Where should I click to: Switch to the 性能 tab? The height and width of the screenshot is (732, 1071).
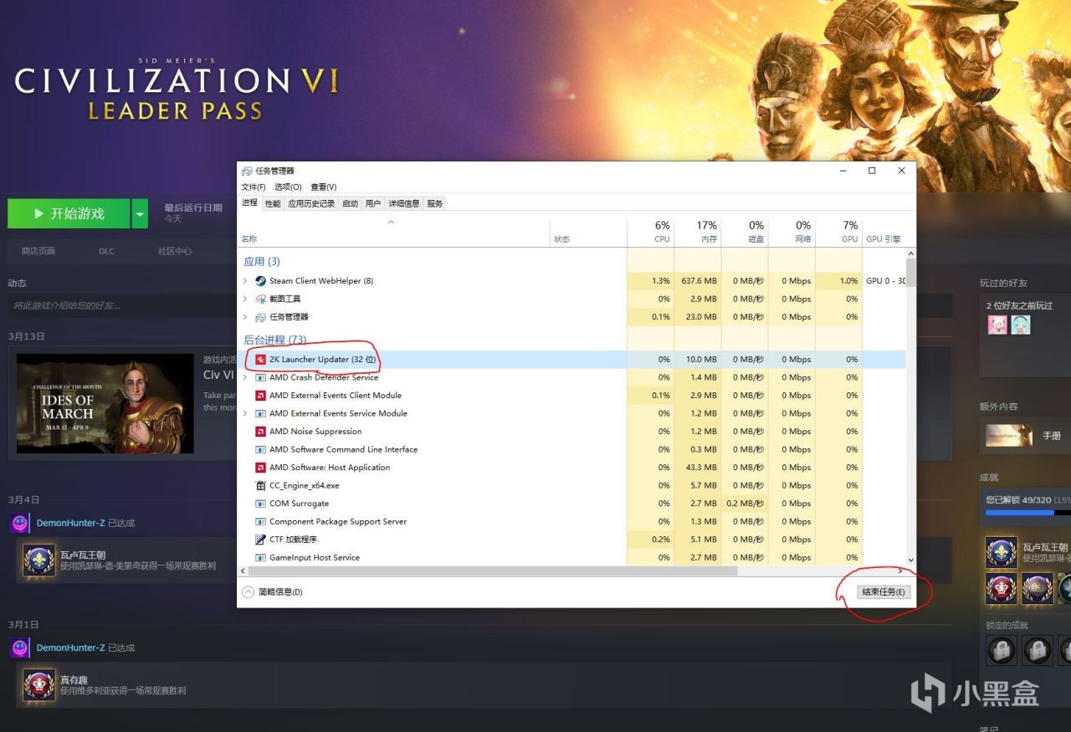click(x=273, y=203)
